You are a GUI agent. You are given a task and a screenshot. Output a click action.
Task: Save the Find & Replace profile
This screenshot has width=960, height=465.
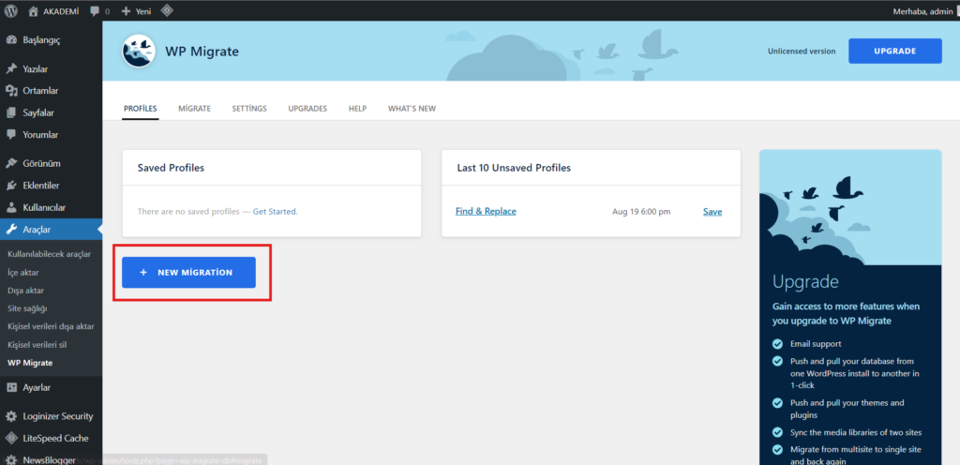712,212
